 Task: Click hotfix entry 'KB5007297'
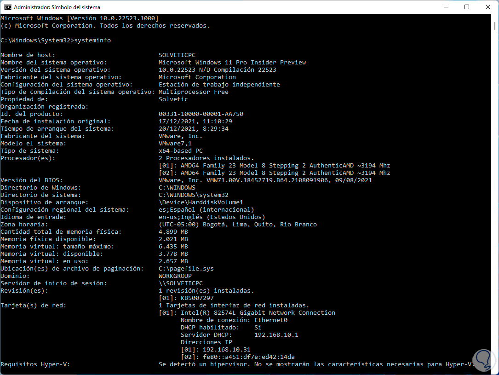[x=197, y=298]
